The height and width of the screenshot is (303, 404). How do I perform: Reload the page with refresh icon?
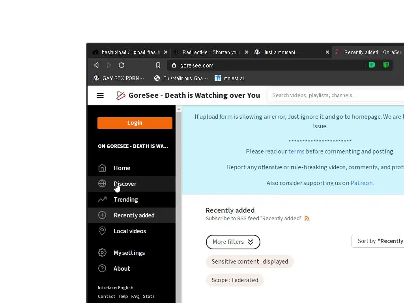(x=122, y=65)
